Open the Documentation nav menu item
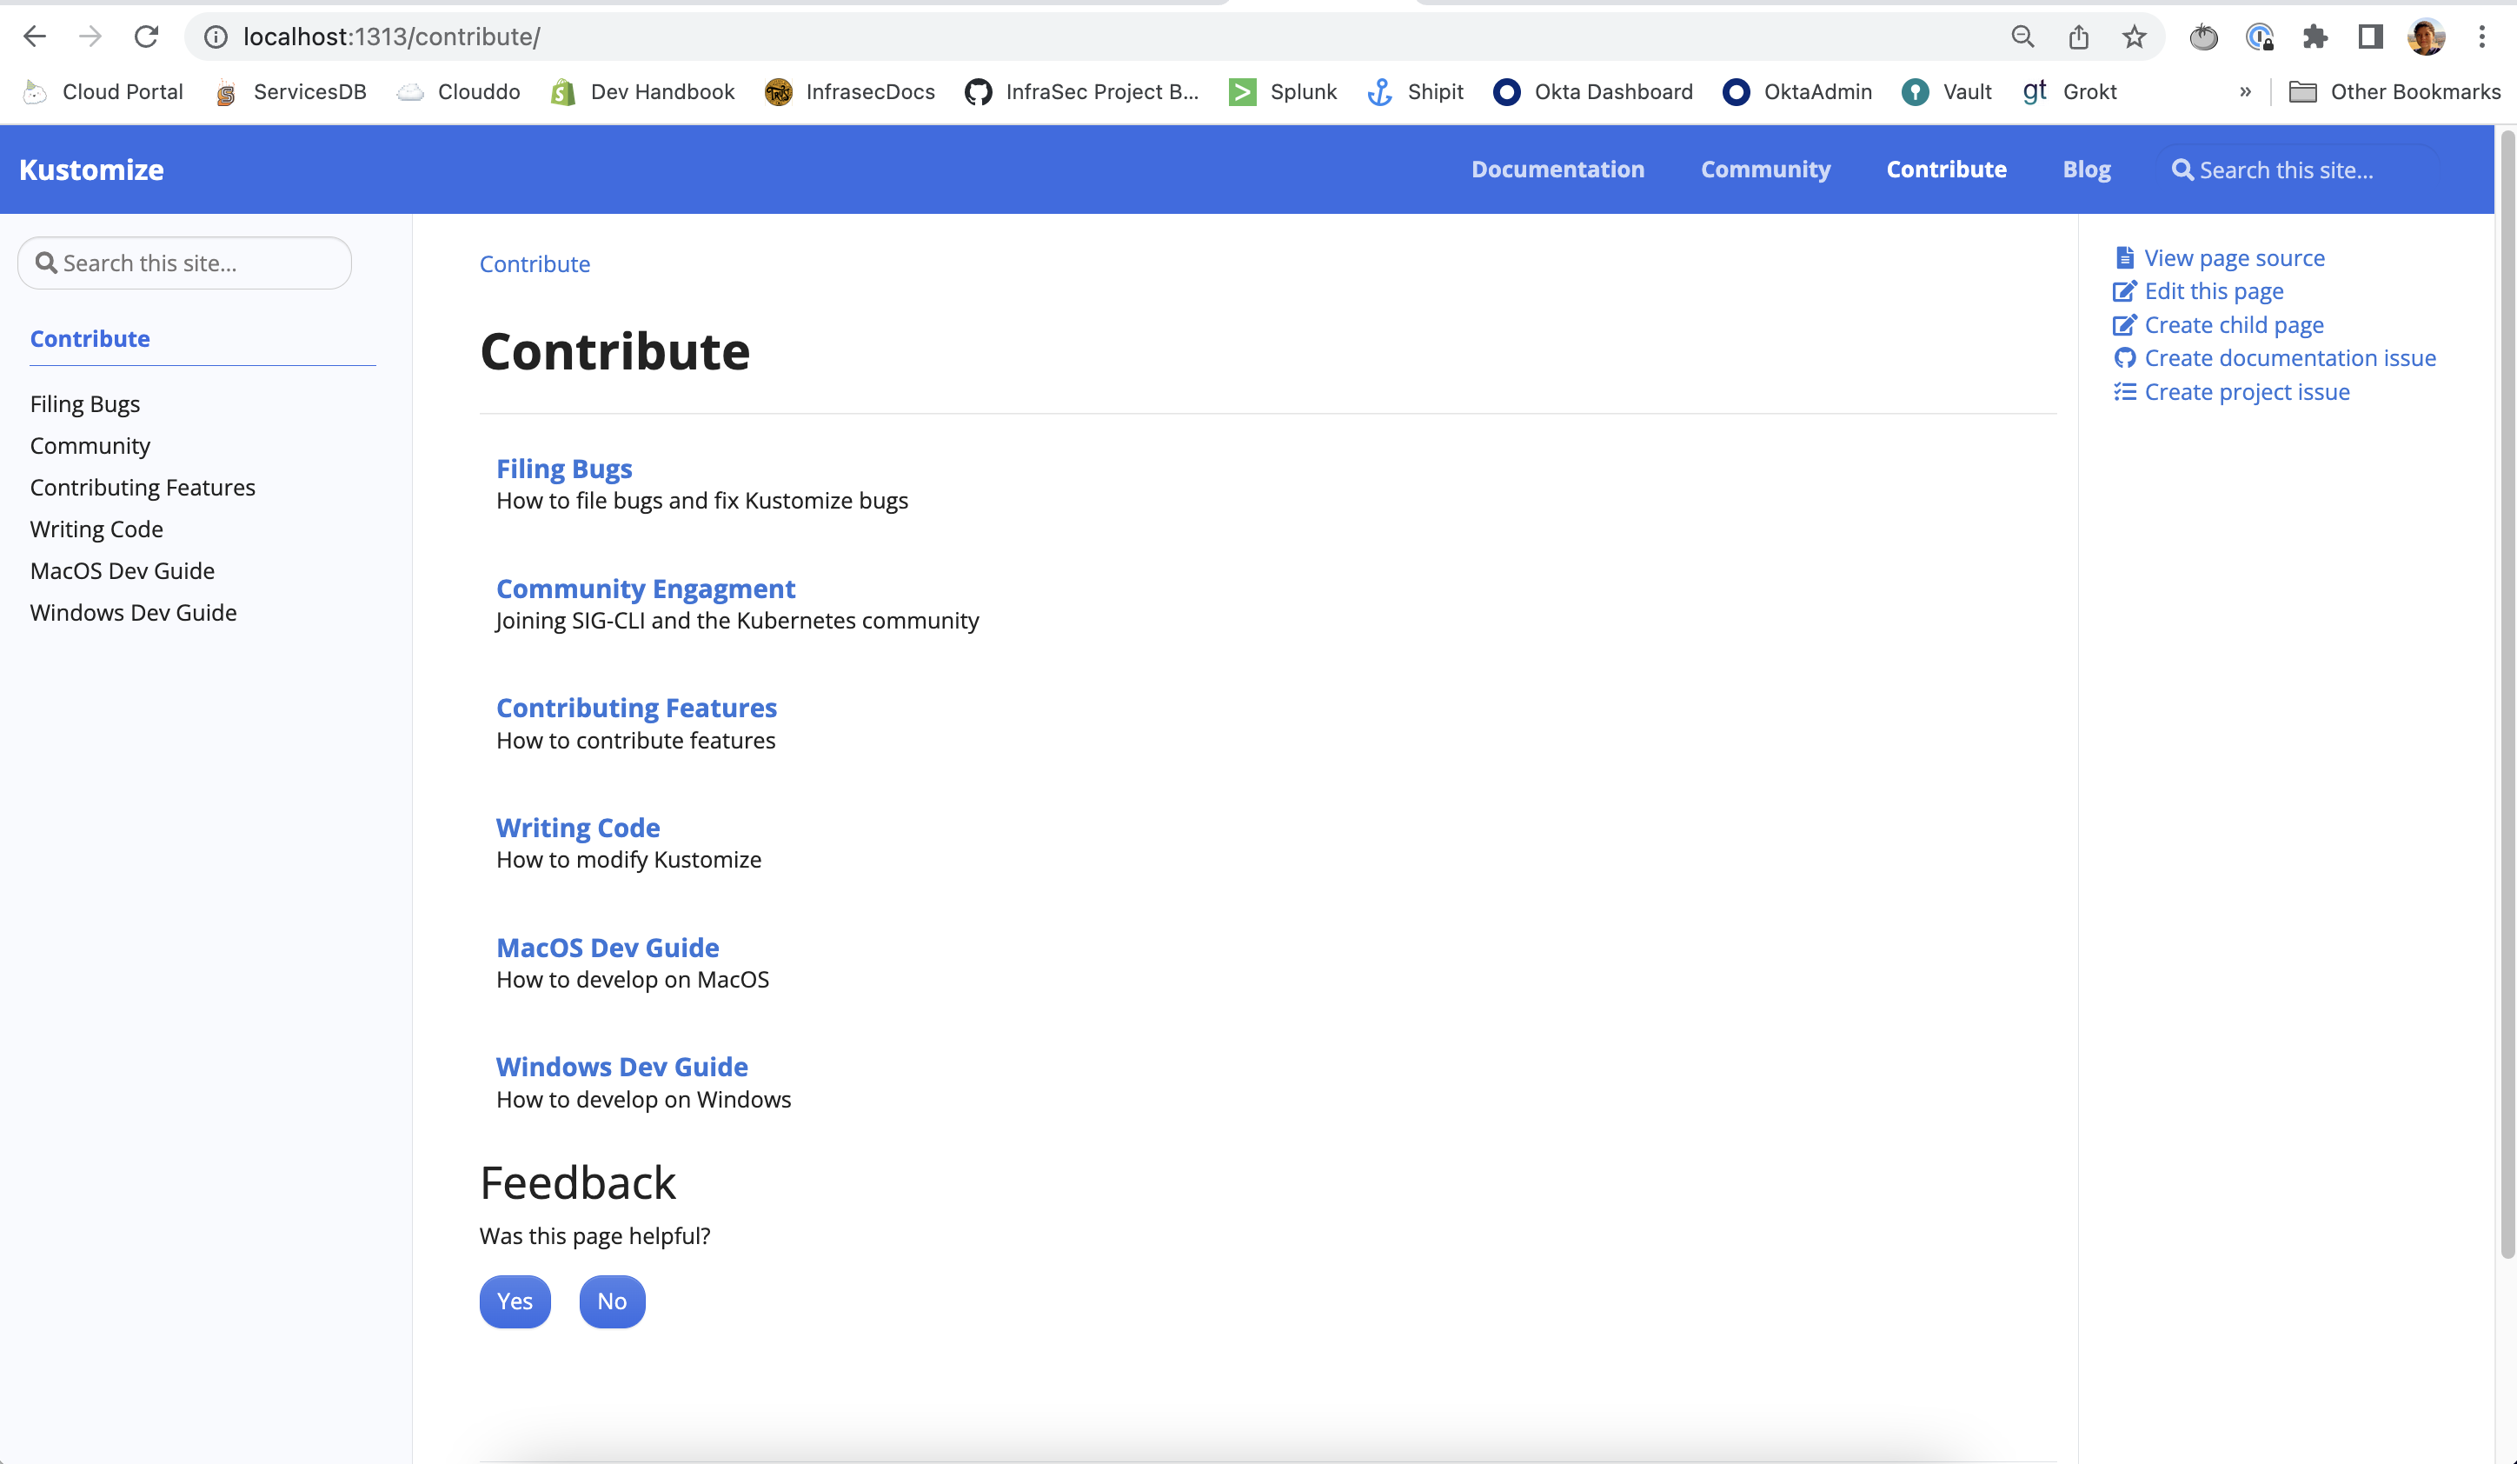 [1557, 170]
